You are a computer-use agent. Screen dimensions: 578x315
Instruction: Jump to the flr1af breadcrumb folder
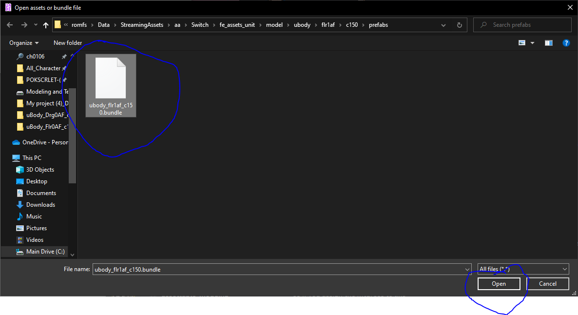click(x=328, y=25)
